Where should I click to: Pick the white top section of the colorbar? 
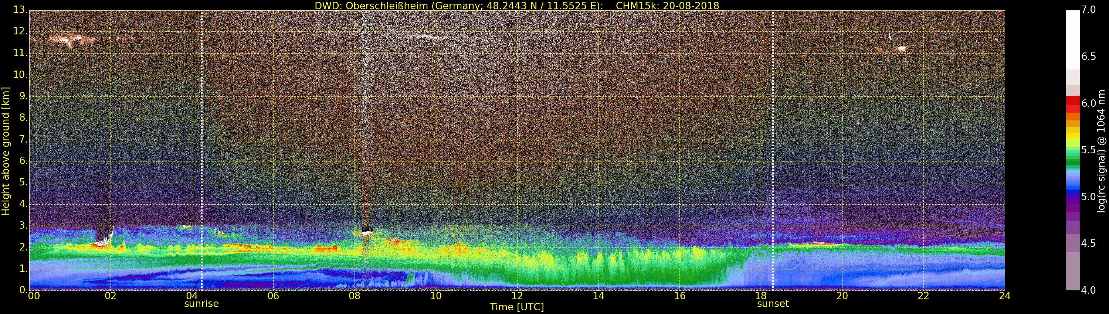1072,39
